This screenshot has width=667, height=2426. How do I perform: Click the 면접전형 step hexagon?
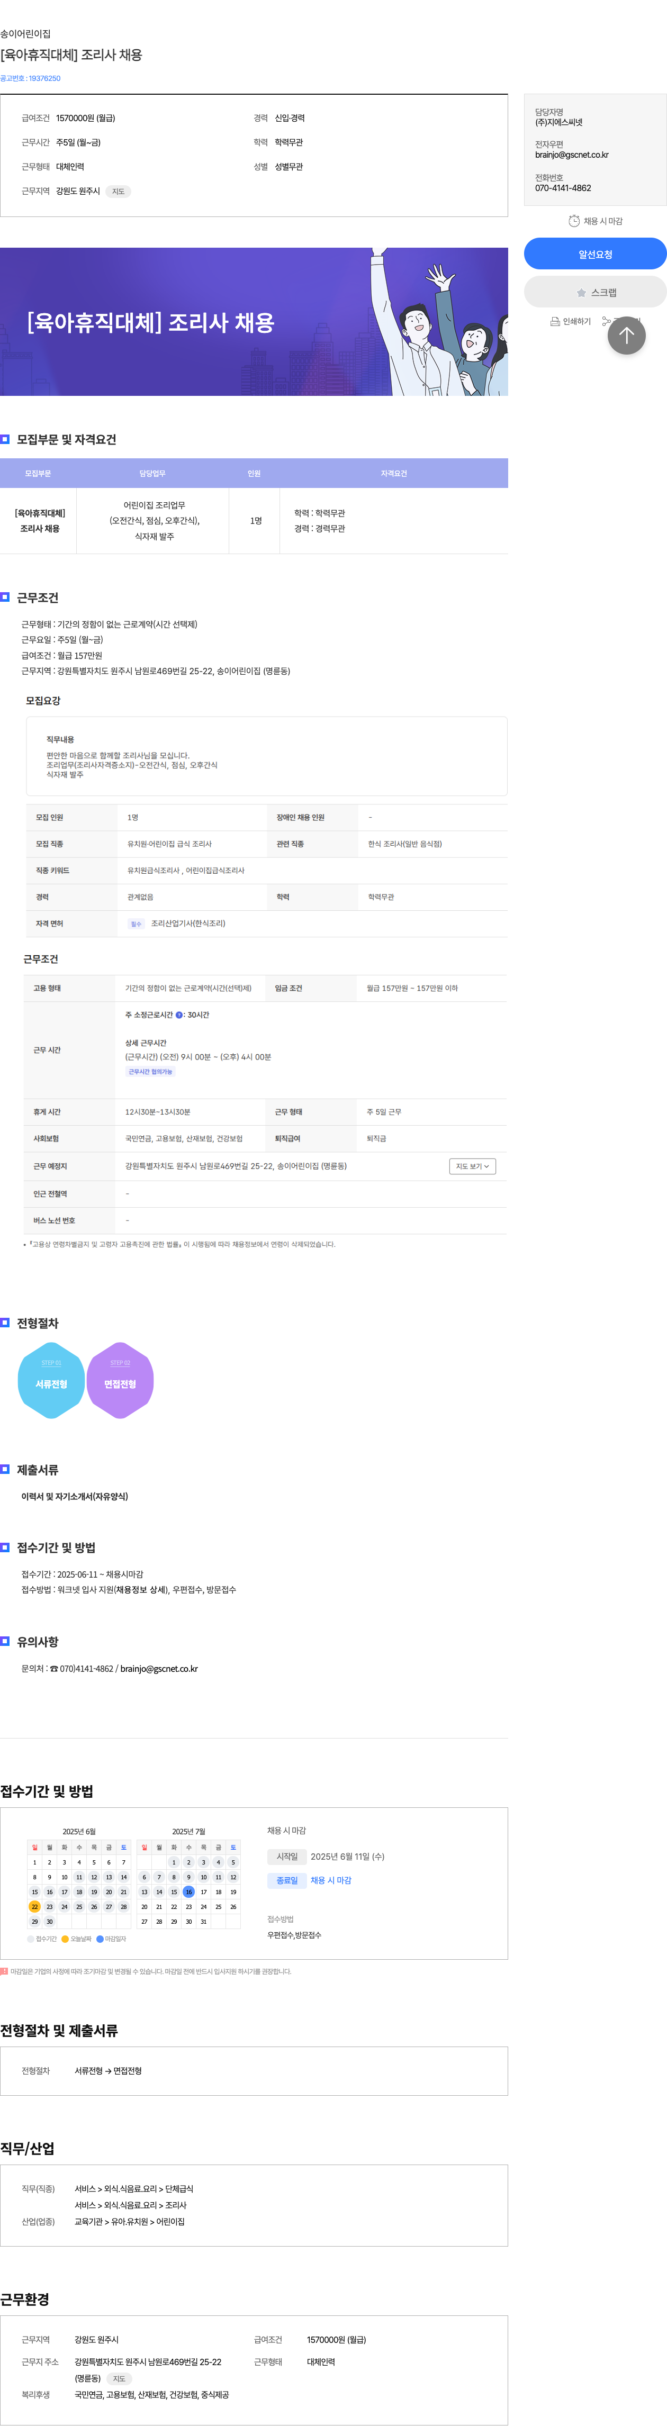tap(120, 1380)
